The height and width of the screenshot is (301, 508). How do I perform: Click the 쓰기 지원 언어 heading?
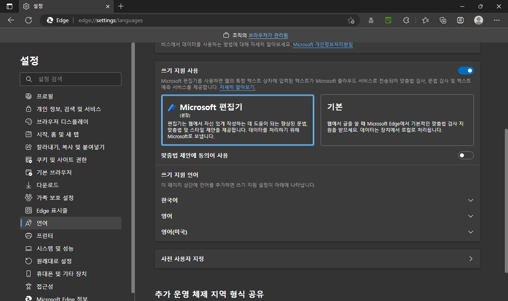tap(180, 175)
